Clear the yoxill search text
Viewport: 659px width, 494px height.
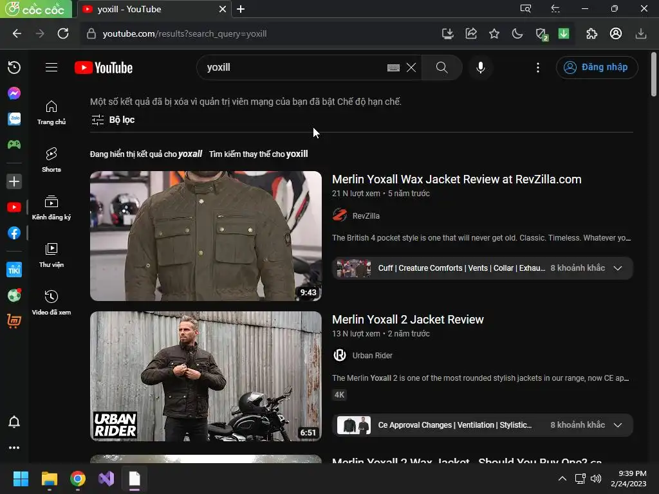411,68
